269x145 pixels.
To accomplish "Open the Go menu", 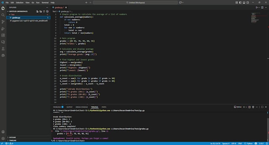I will tap(33, 3).
